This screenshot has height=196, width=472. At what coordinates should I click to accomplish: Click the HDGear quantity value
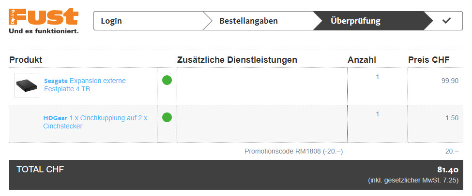pyautogui.click(x=378, y=114)
